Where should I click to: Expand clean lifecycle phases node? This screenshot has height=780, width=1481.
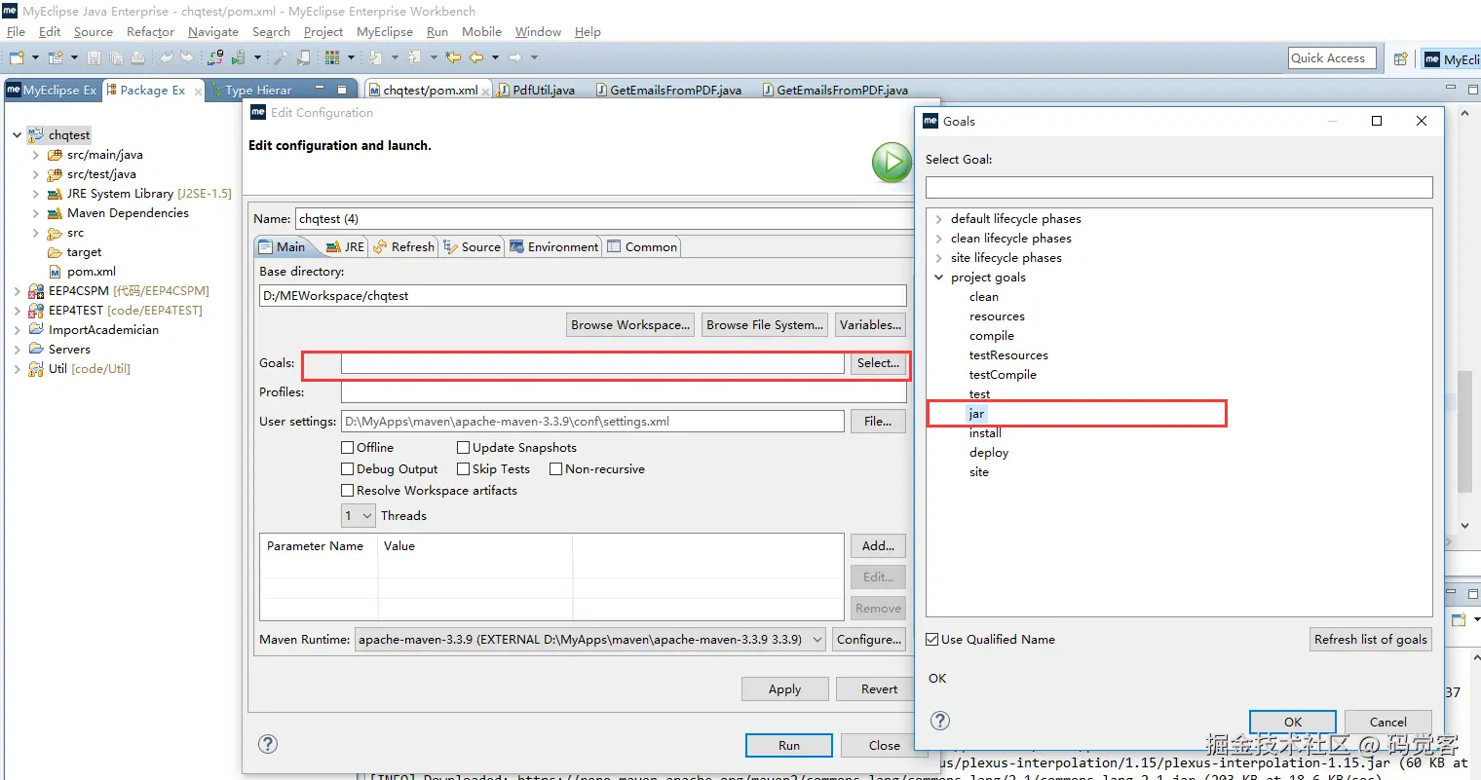(939, 239)
